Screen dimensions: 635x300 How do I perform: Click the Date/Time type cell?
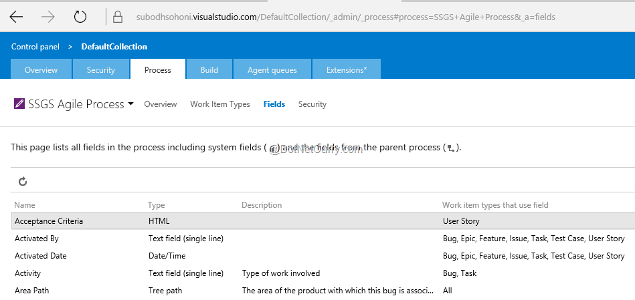pos(167,256)
